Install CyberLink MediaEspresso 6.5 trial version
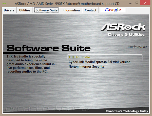The image size is (152, 116). pyautogui.click(x=100, y=62)
